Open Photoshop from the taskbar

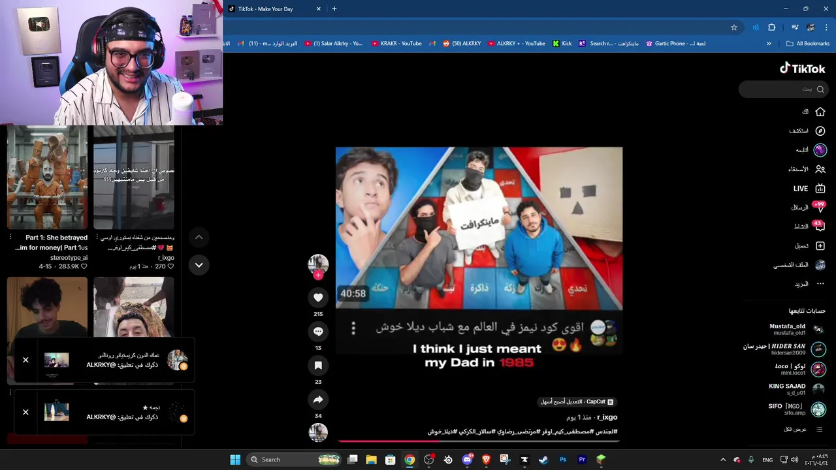pyautogui.click(x=563, y=460)
